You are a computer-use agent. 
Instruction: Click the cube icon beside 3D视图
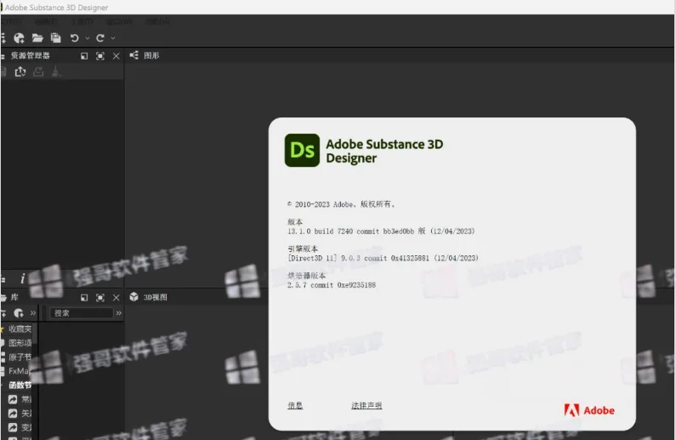point(134,297)
